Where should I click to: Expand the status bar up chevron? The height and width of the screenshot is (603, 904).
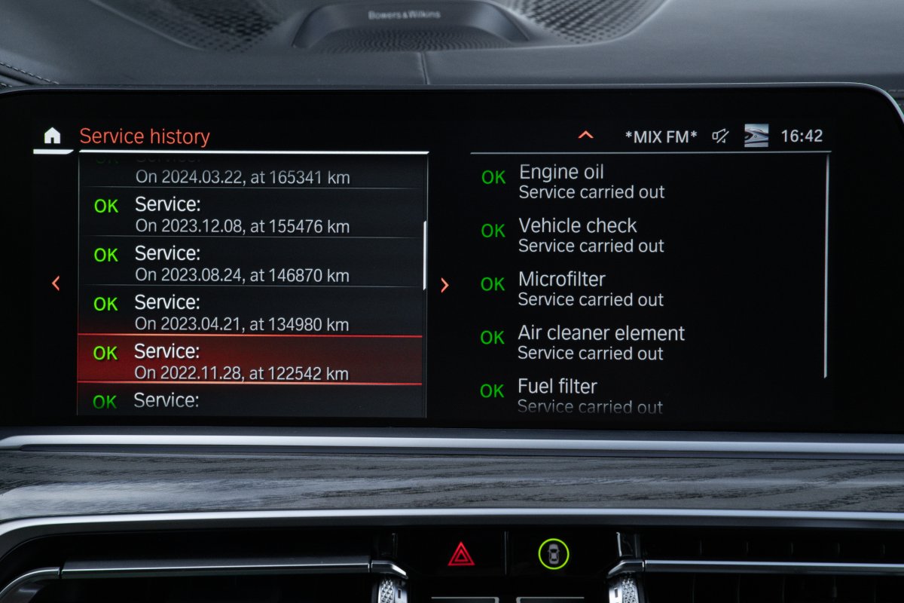585,136
